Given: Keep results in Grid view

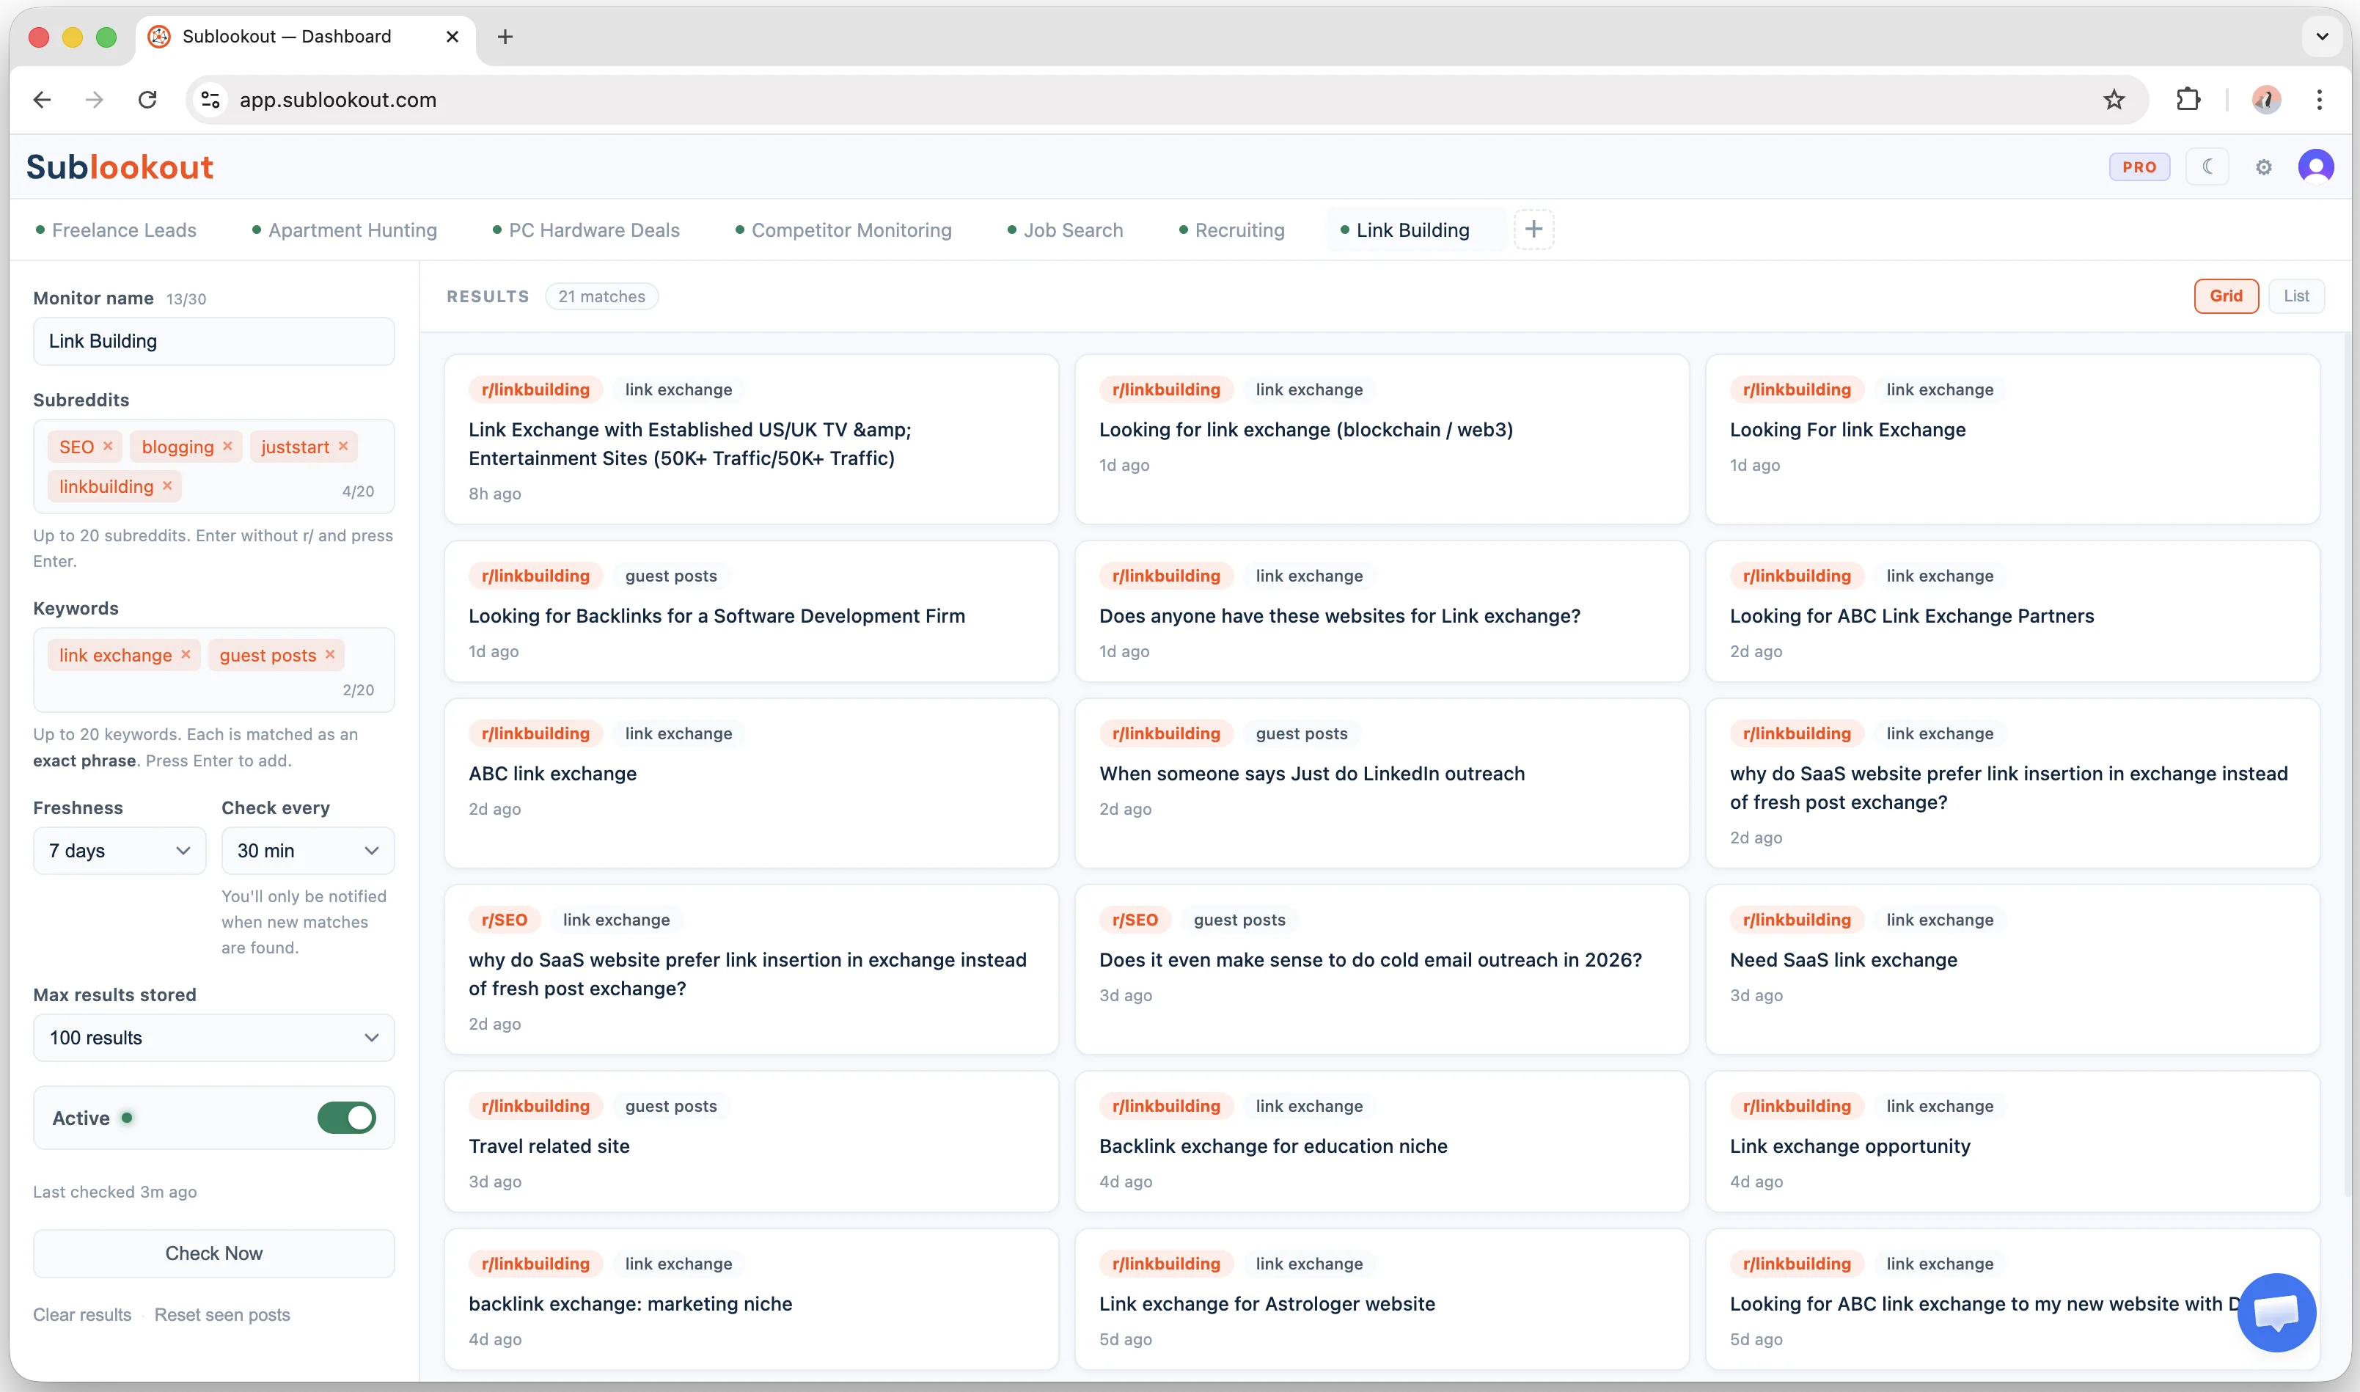Looking at the screenshot, I should click(2228, 296).
